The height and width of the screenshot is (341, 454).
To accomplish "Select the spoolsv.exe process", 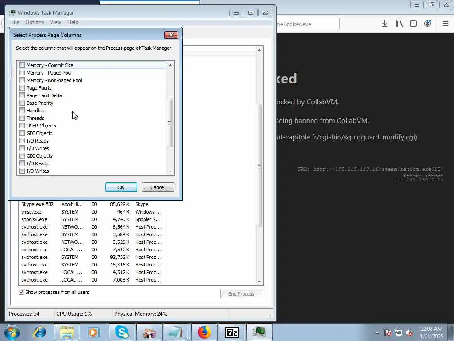I will [91, 219].
